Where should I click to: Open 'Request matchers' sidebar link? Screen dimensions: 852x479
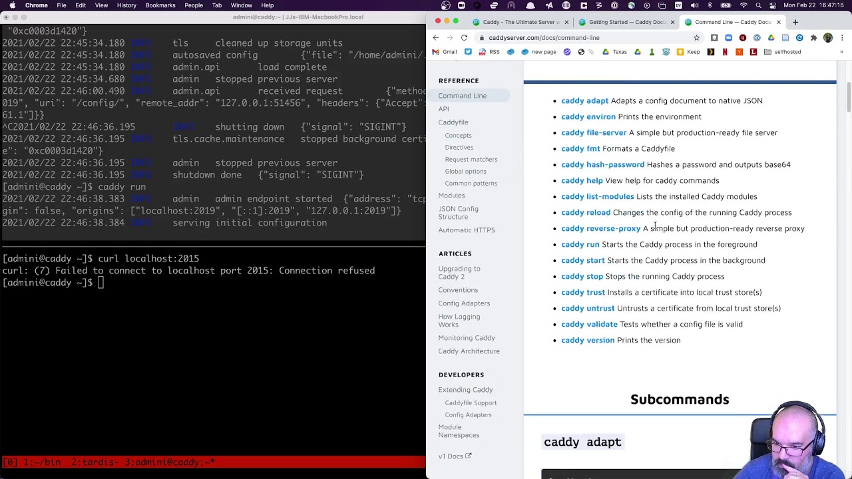click(471, 160)
